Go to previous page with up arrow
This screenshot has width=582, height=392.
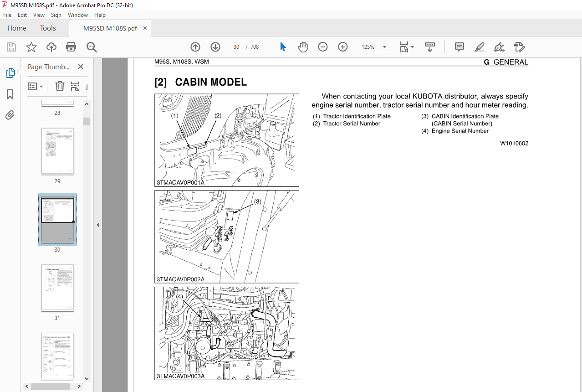195,47
